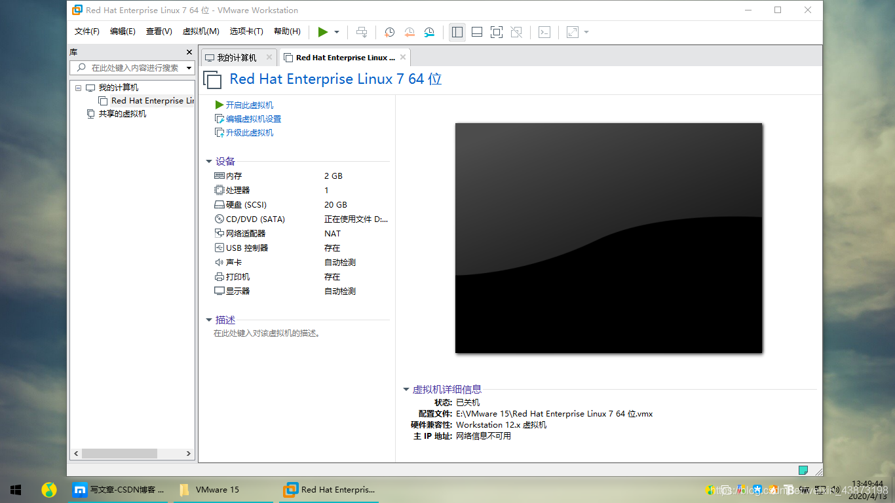Click the Unity mode toolbar icon
Viewport: 895px width, 503px height.
[x=516, y=31]
